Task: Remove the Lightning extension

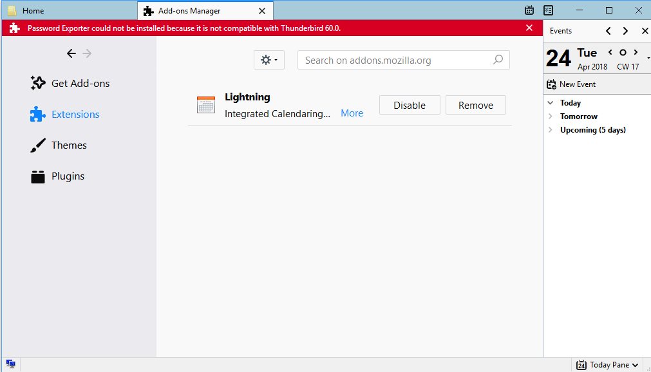Action: coord(476,105)
